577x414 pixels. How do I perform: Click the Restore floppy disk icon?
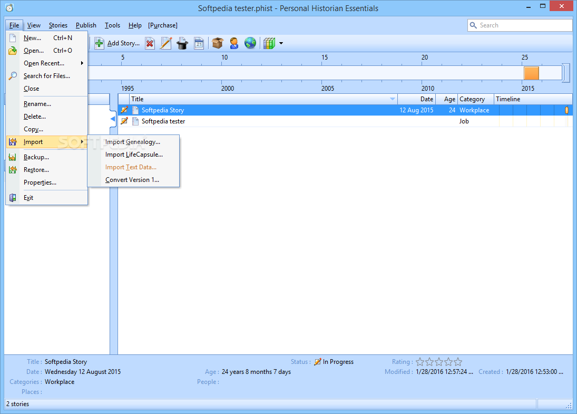[x=13, y=170]
